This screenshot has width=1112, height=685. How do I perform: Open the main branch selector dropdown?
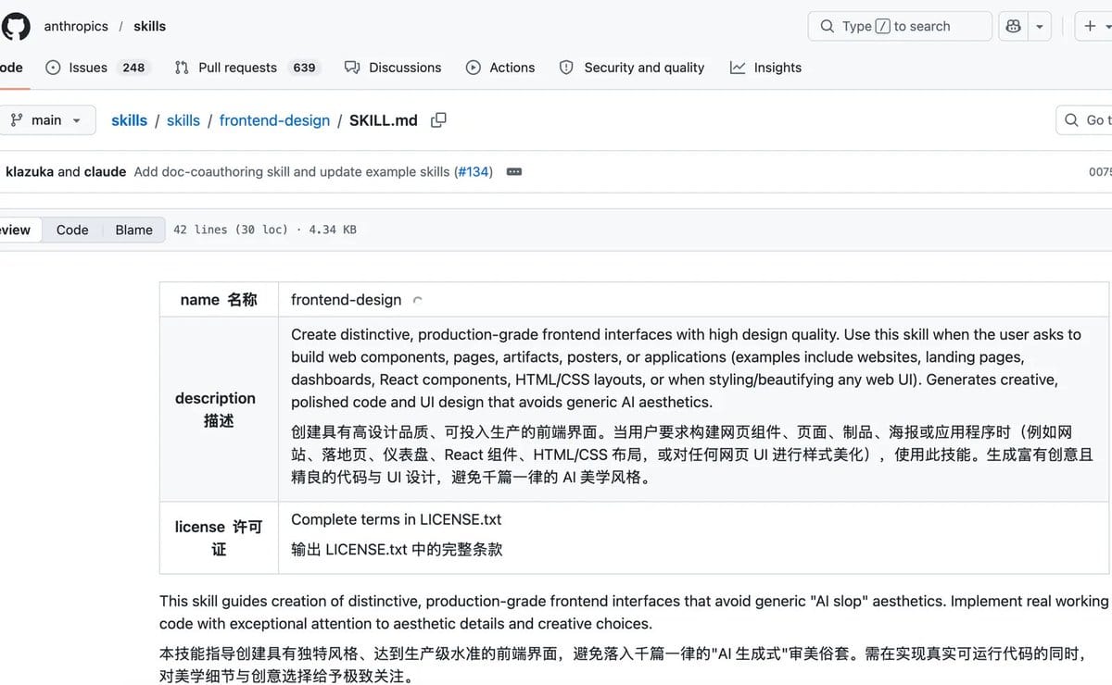46,120
